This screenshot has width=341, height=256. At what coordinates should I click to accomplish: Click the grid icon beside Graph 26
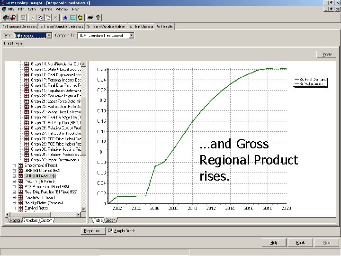(27, 128)
